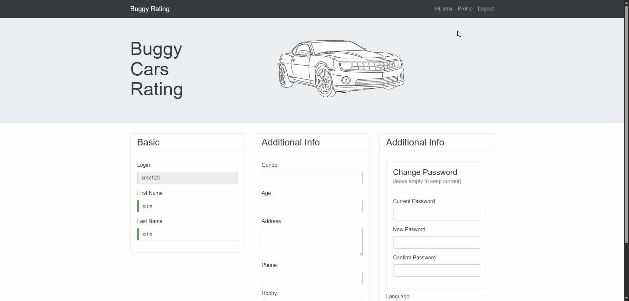Click the Buggy Rating brand link
This screenshot has width=629, height=301.
pyautogui.click(x=150, y=9)
